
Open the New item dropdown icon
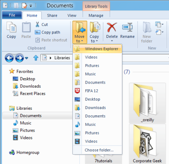pyautogui.click(x=159, y=25)
